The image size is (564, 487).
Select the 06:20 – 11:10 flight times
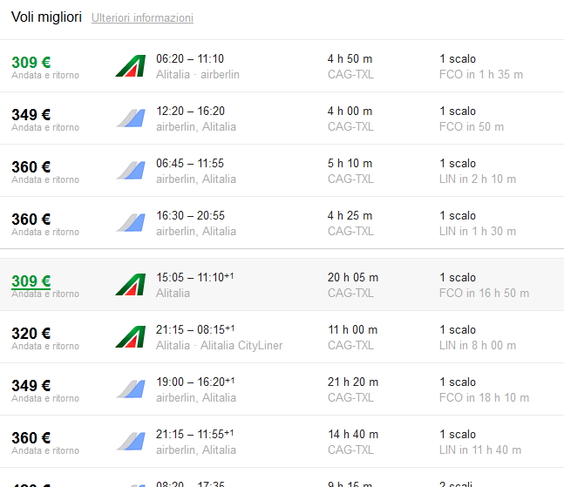click(x=190, y=58)
